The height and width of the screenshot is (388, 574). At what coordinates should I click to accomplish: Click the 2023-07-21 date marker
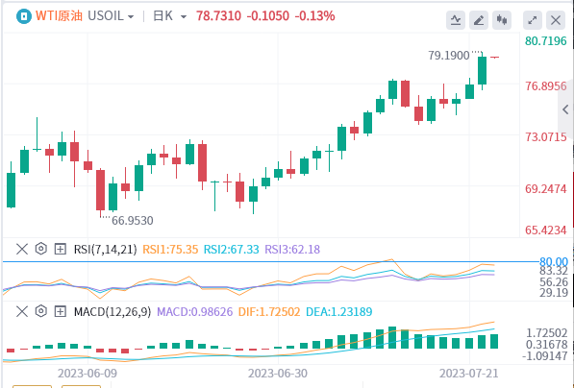click(x=469, y=374)
